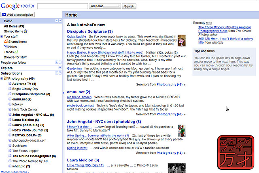Collapse the Subscriptions section
This screenshot has height=173, width=259.
coord(57,73)
